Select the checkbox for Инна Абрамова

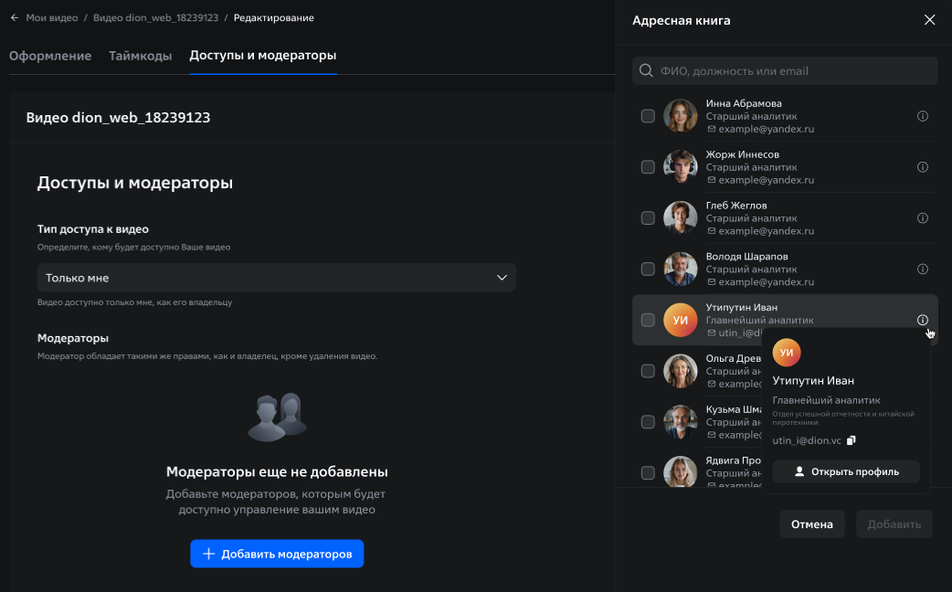point(648,116)
